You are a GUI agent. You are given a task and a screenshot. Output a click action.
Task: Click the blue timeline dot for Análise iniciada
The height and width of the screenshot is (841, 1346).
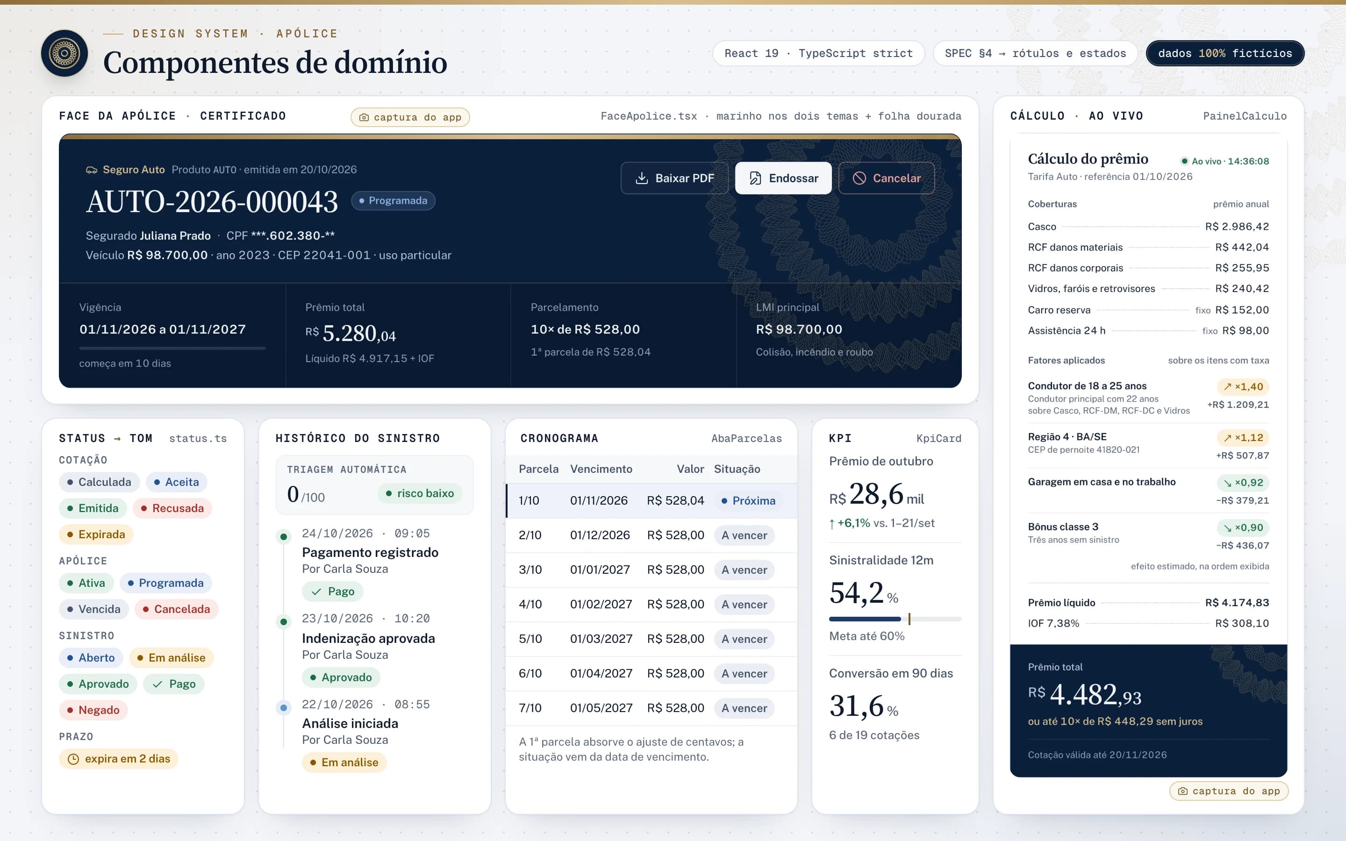pos(284,707)
